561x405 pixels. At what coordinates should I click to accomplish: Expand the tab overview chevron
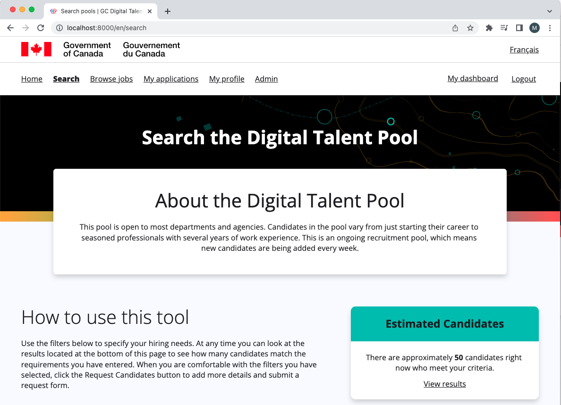(549, 11)
